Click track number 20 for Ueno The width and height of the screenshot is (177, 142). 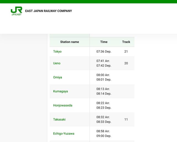(126, 63)
